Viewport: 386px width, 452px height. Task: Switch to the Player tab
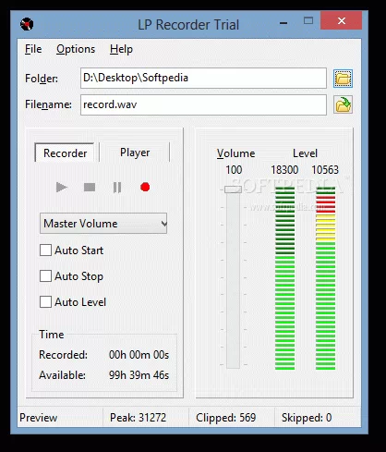pos(135,153)
